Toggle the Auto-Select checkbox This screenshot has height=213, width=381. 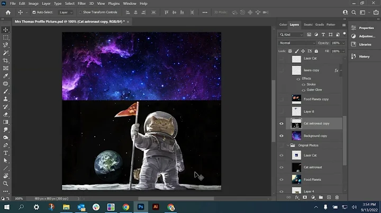coord(34,12)
